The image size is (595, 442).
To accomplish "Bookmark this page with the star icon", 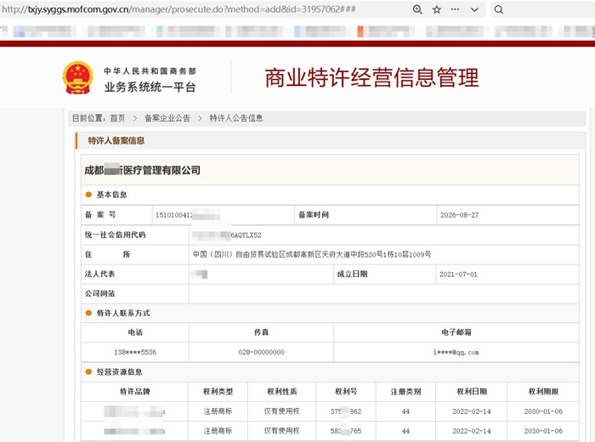I will coord(437,9).
